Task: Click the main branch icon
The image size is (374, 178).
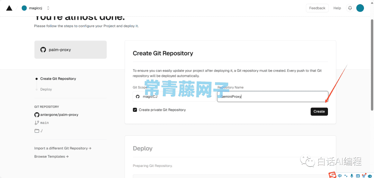Action: (x=37, y=123)
